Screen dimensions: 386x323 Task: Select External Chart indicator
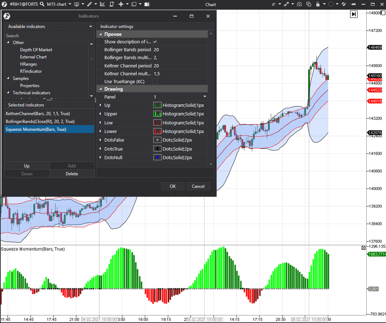click(33, 57)
